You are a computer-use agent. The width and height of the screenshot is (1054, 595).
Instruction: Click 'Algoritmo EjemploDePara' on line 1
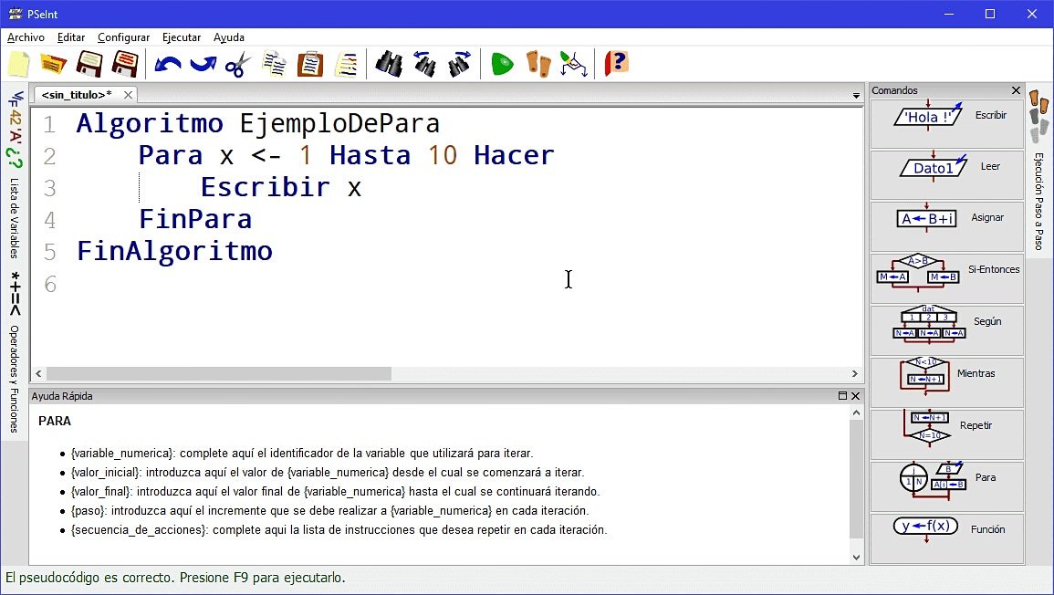(x=257, y=124)
